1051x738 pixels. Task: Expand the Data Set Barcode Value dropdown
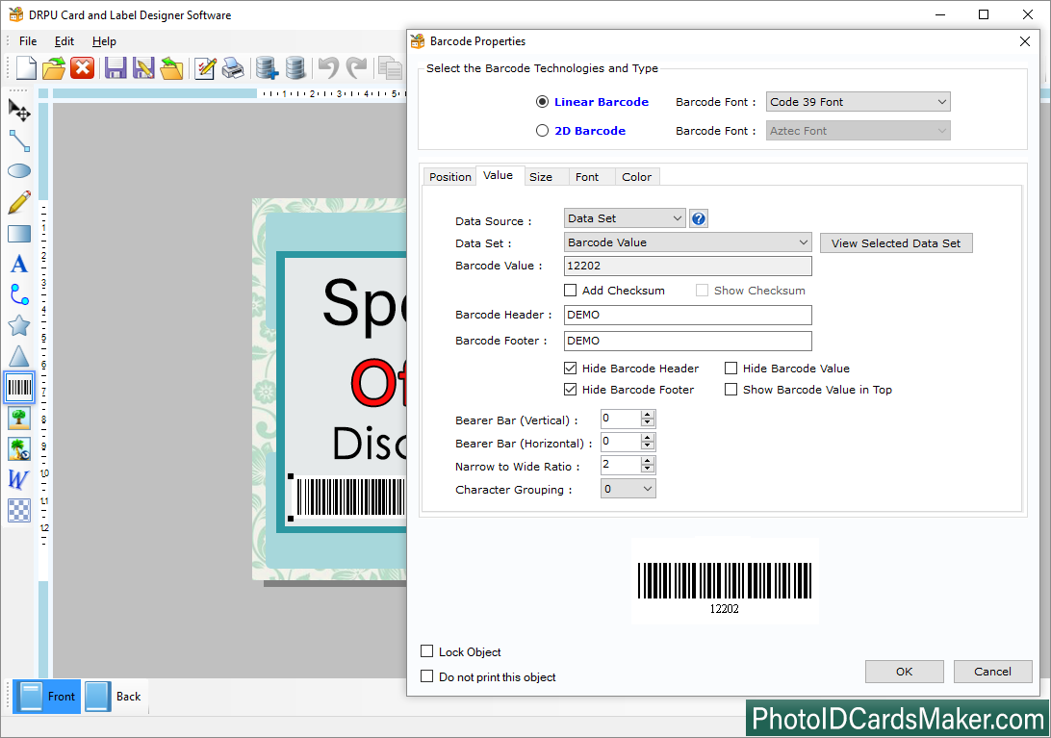click(x=688, y=242)
